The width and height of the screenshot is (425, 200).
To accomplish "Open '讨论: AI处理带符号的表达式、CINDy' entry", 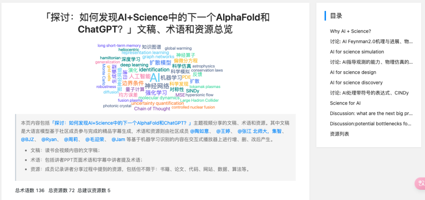I will pyautogui.click(x=369, y=93).
